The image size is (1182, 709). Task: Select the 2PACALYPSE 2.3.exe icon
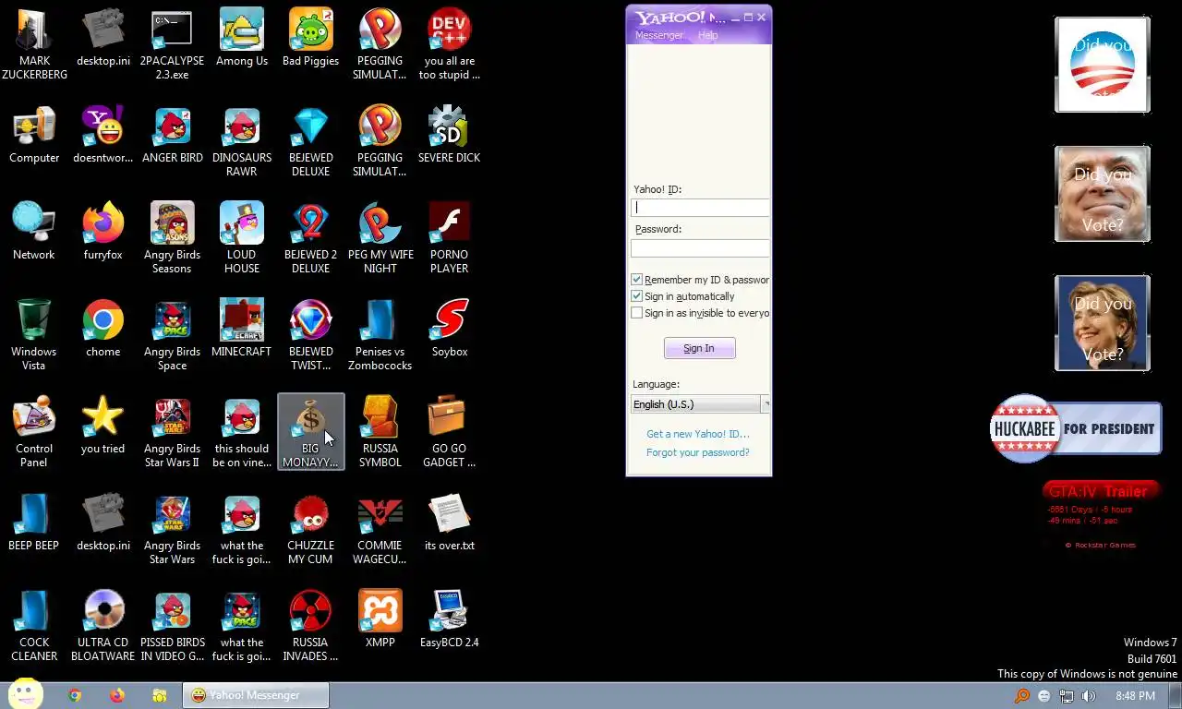[x=172, y=44]
